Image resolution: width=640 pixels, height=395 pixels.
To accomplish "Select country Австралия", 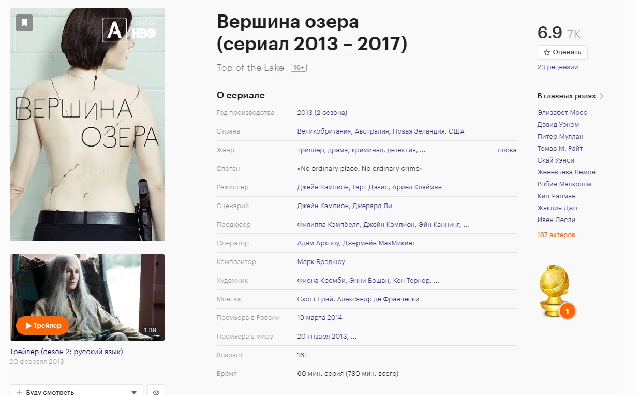I will (x=373, y=131).
